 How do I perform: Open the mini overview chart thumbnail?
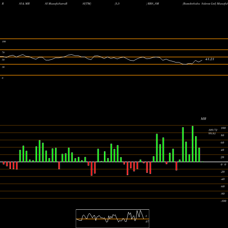[113, 218]
